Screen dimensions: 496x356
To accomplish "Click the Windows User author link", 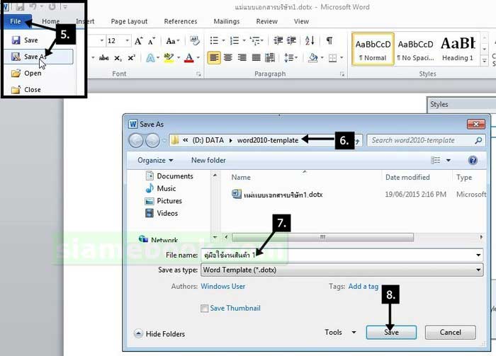I will point(223,287).
